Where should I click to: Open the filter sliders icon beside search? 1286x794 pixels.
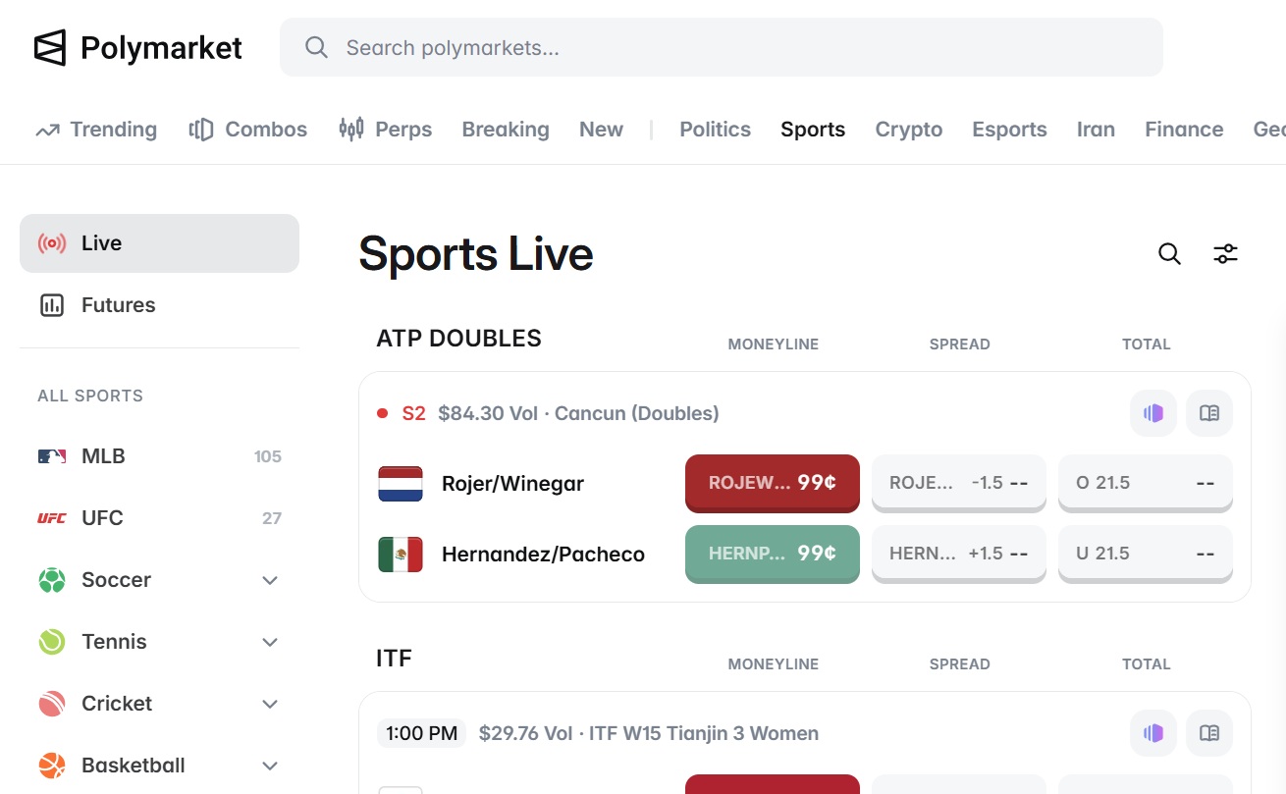tap(1225, 254)
